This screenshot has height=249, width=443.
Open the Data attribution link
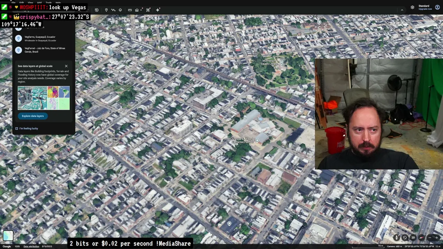31,247
